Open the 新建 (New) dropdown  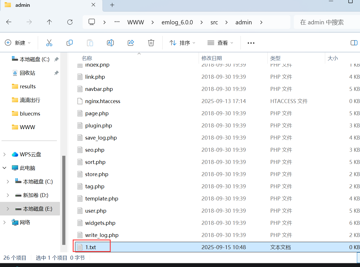pyautogui.click(x=18, y=43)
